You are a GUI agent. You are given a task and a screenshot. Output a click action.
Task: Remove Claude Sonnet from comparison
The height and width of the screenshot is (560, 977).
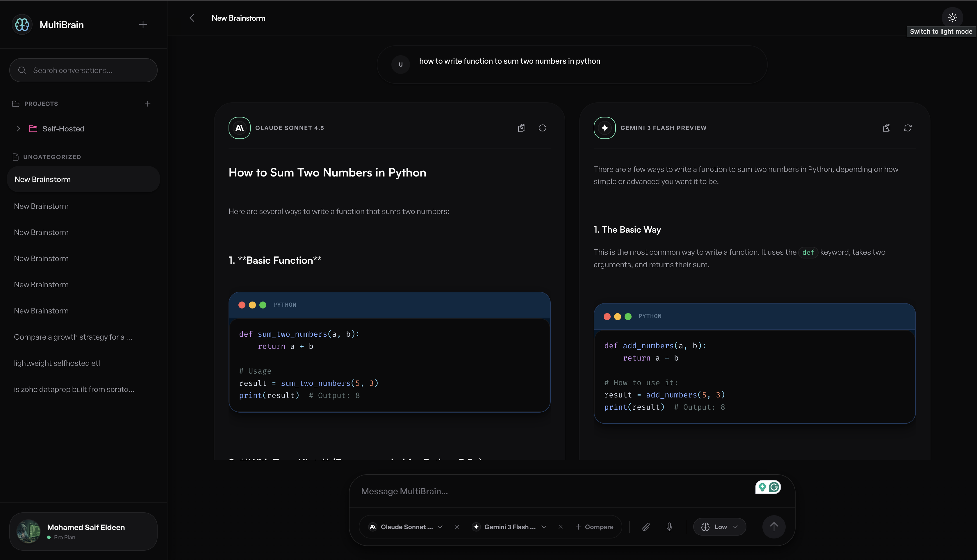click(x=457, y=527)
